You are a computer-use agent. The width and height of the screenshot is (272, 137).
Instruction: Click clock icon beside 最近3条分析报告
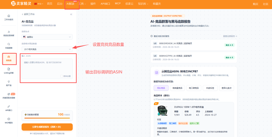[152, 36]
